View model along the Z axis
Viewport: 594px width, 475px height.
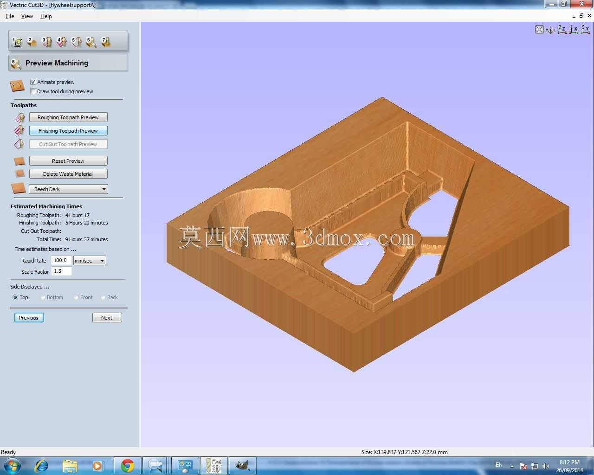click(562, 30)
